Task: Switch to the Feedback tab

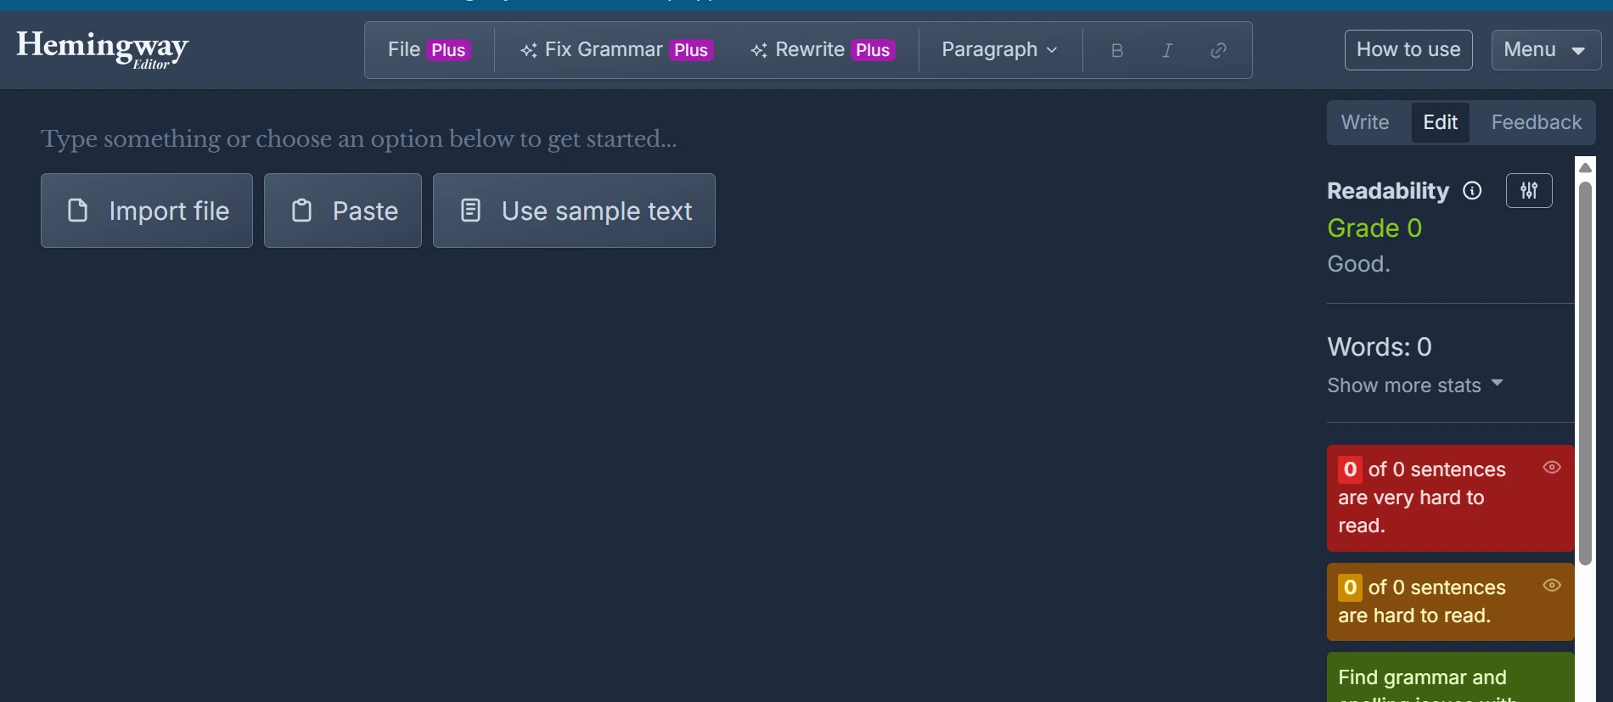Action: click(x=1535, y=121)
